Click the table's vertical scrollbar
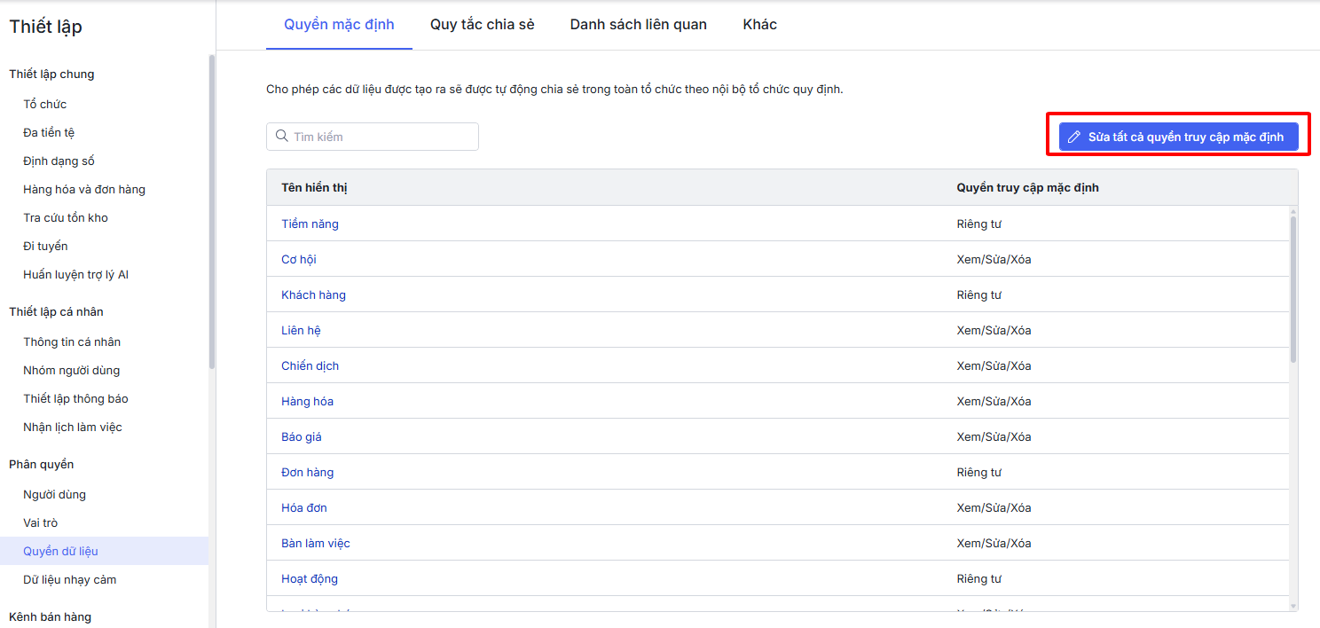The height and width of the screenshot is (628, 1320). [x=1292, y=288]
